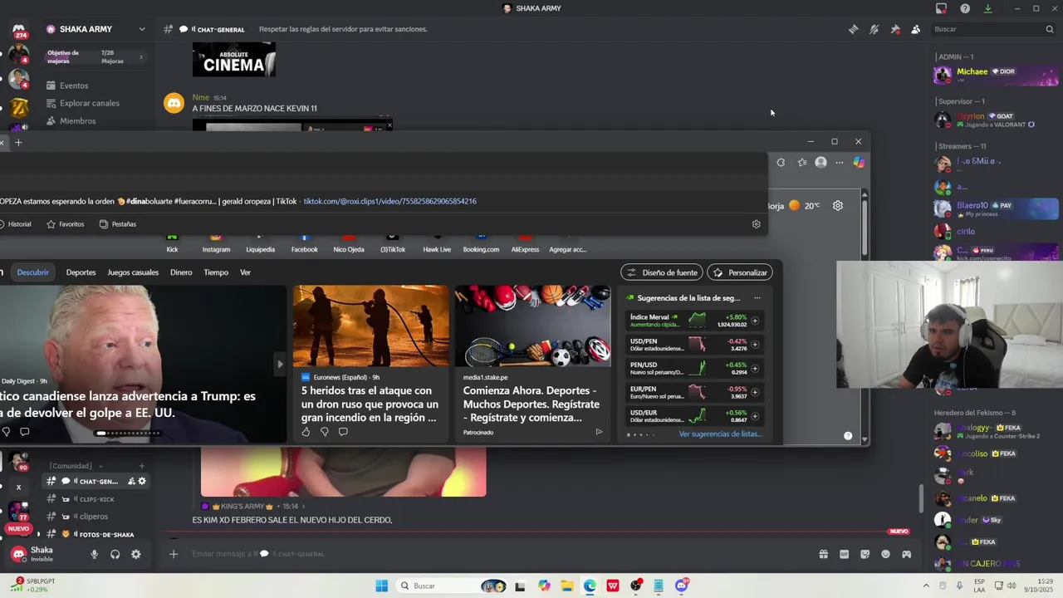The width and height of the screenshot is (1063, 598).
Task: Click Edge refresh icon near toolbar
Action: pos(781,163)
